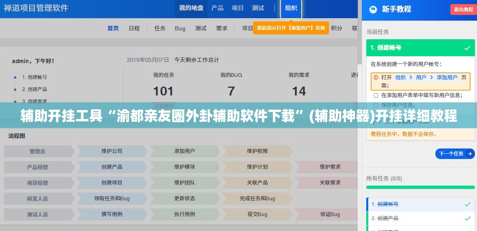Click 执行用例 in the flowchart
Image resolution: width=477 pixels, height=231 pixels.
tap(185, 214)
